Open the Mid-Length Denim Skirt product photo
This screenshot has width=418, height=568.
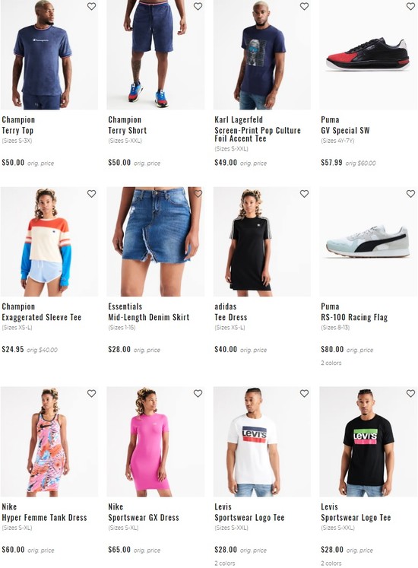tap(155, 242)
